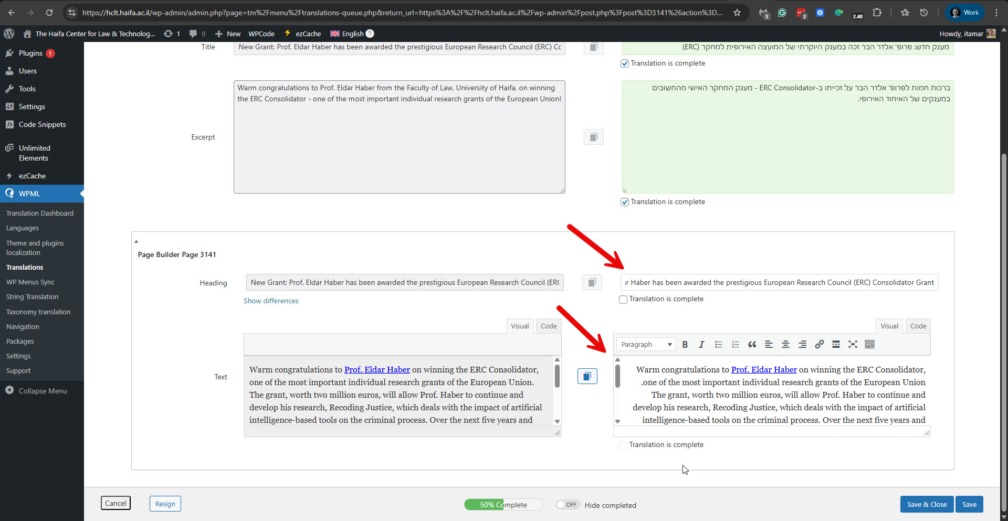The image size is (1008, 521).
Task: Click the 50% Complete progress bar
Action: click(x=503, y=505)
